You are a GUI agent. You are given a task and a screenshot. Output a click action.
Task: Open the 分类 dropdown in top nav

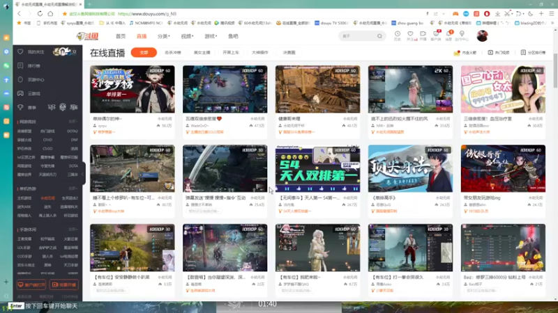point(164,36)
